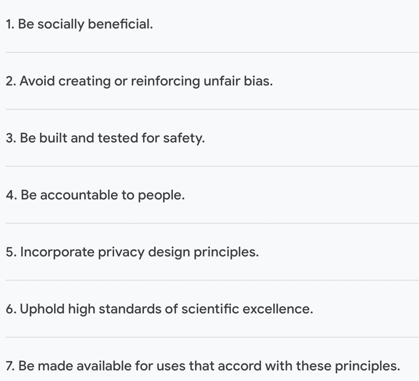Click 'these principles' text in item seven
419x381 pixels.
click(348, 366)
